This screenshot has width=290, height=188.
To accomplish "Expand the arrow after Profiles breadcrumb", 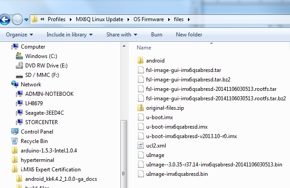I will [71, 19].
